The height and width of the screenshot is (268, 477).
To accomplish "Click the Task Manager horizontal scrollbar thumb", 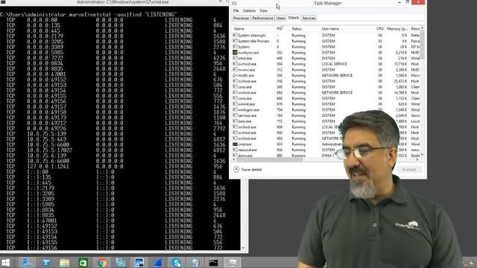I will click(270, 159).
